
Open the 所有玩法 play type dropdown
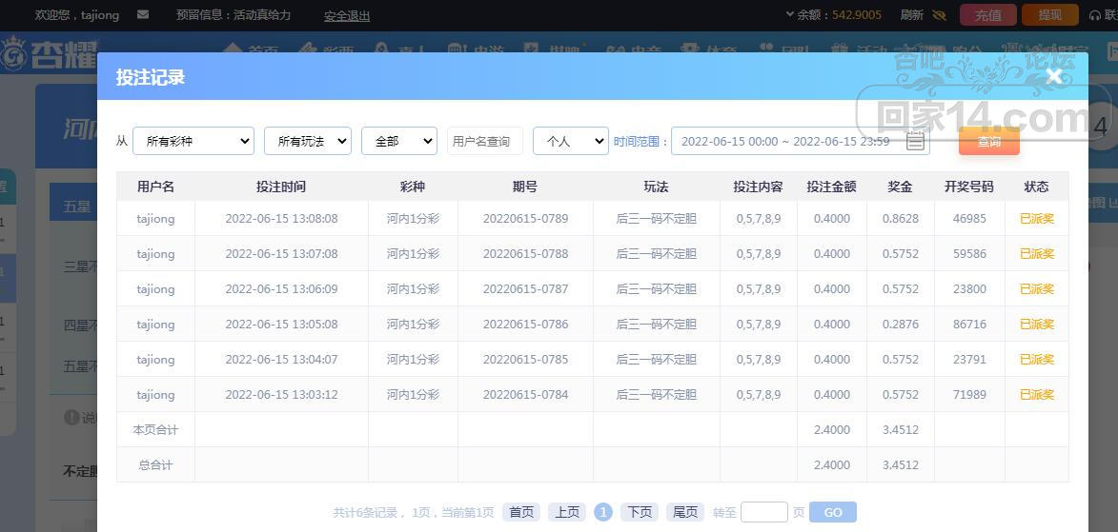click(x=307, y=141)
